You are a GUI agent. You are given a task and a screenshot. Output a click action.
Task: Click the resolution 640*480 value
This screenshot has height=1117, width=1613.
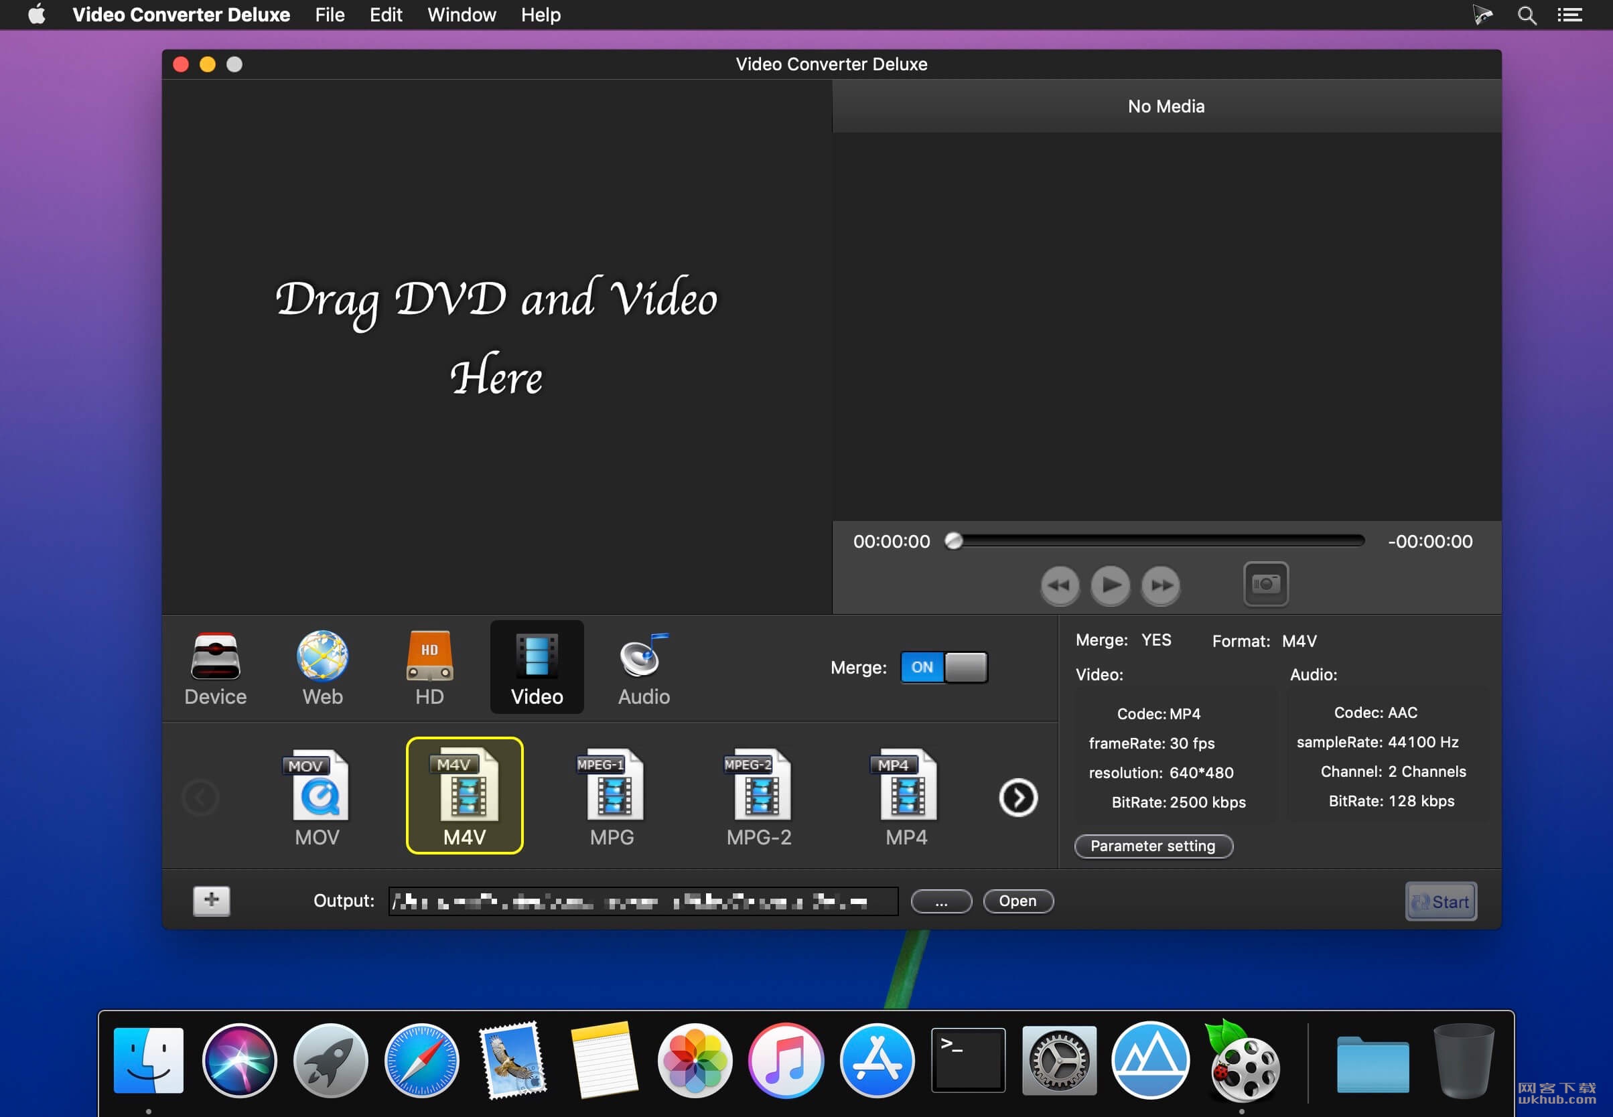(1201, 773)
